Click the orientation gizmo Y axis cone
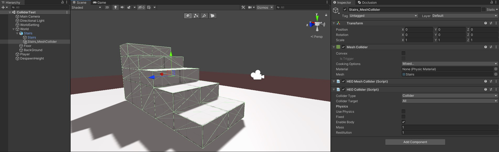499x152 pixels. (x=317, y=18)
